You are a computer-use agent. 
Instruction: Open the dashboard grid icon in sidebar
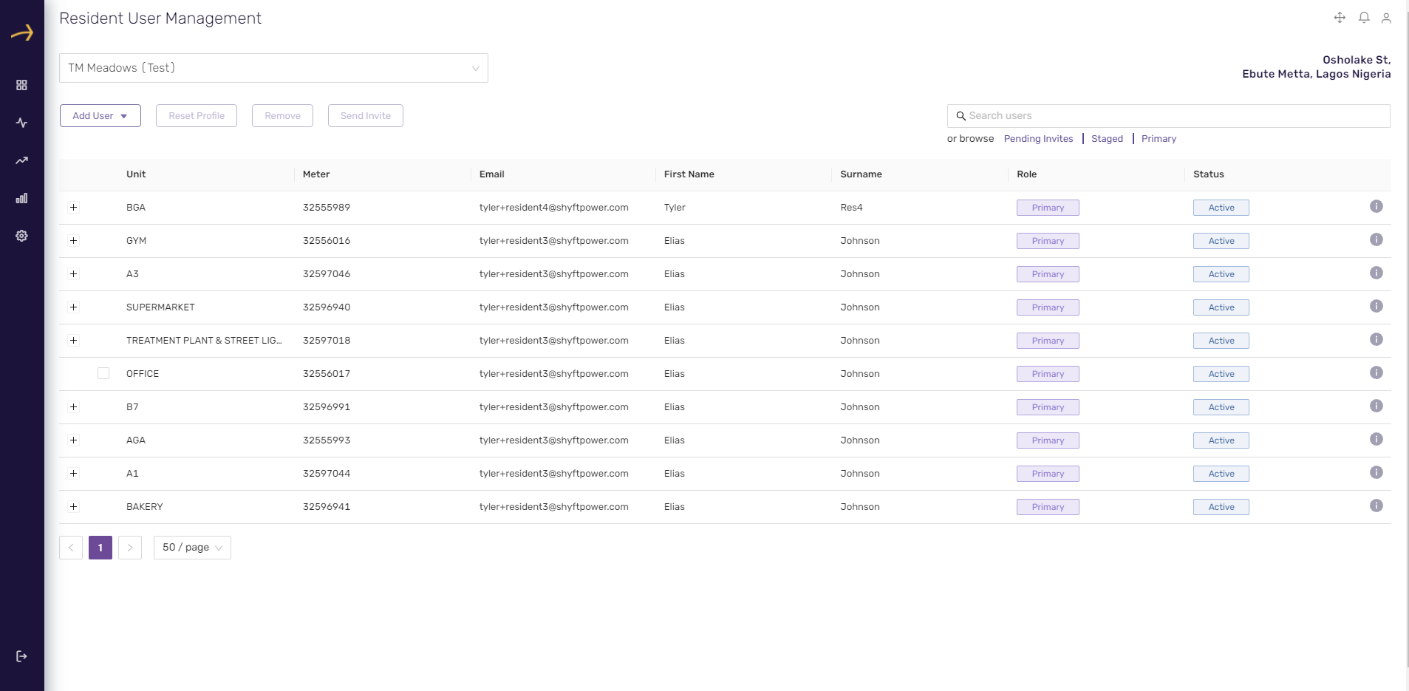(x=21, y=85)
